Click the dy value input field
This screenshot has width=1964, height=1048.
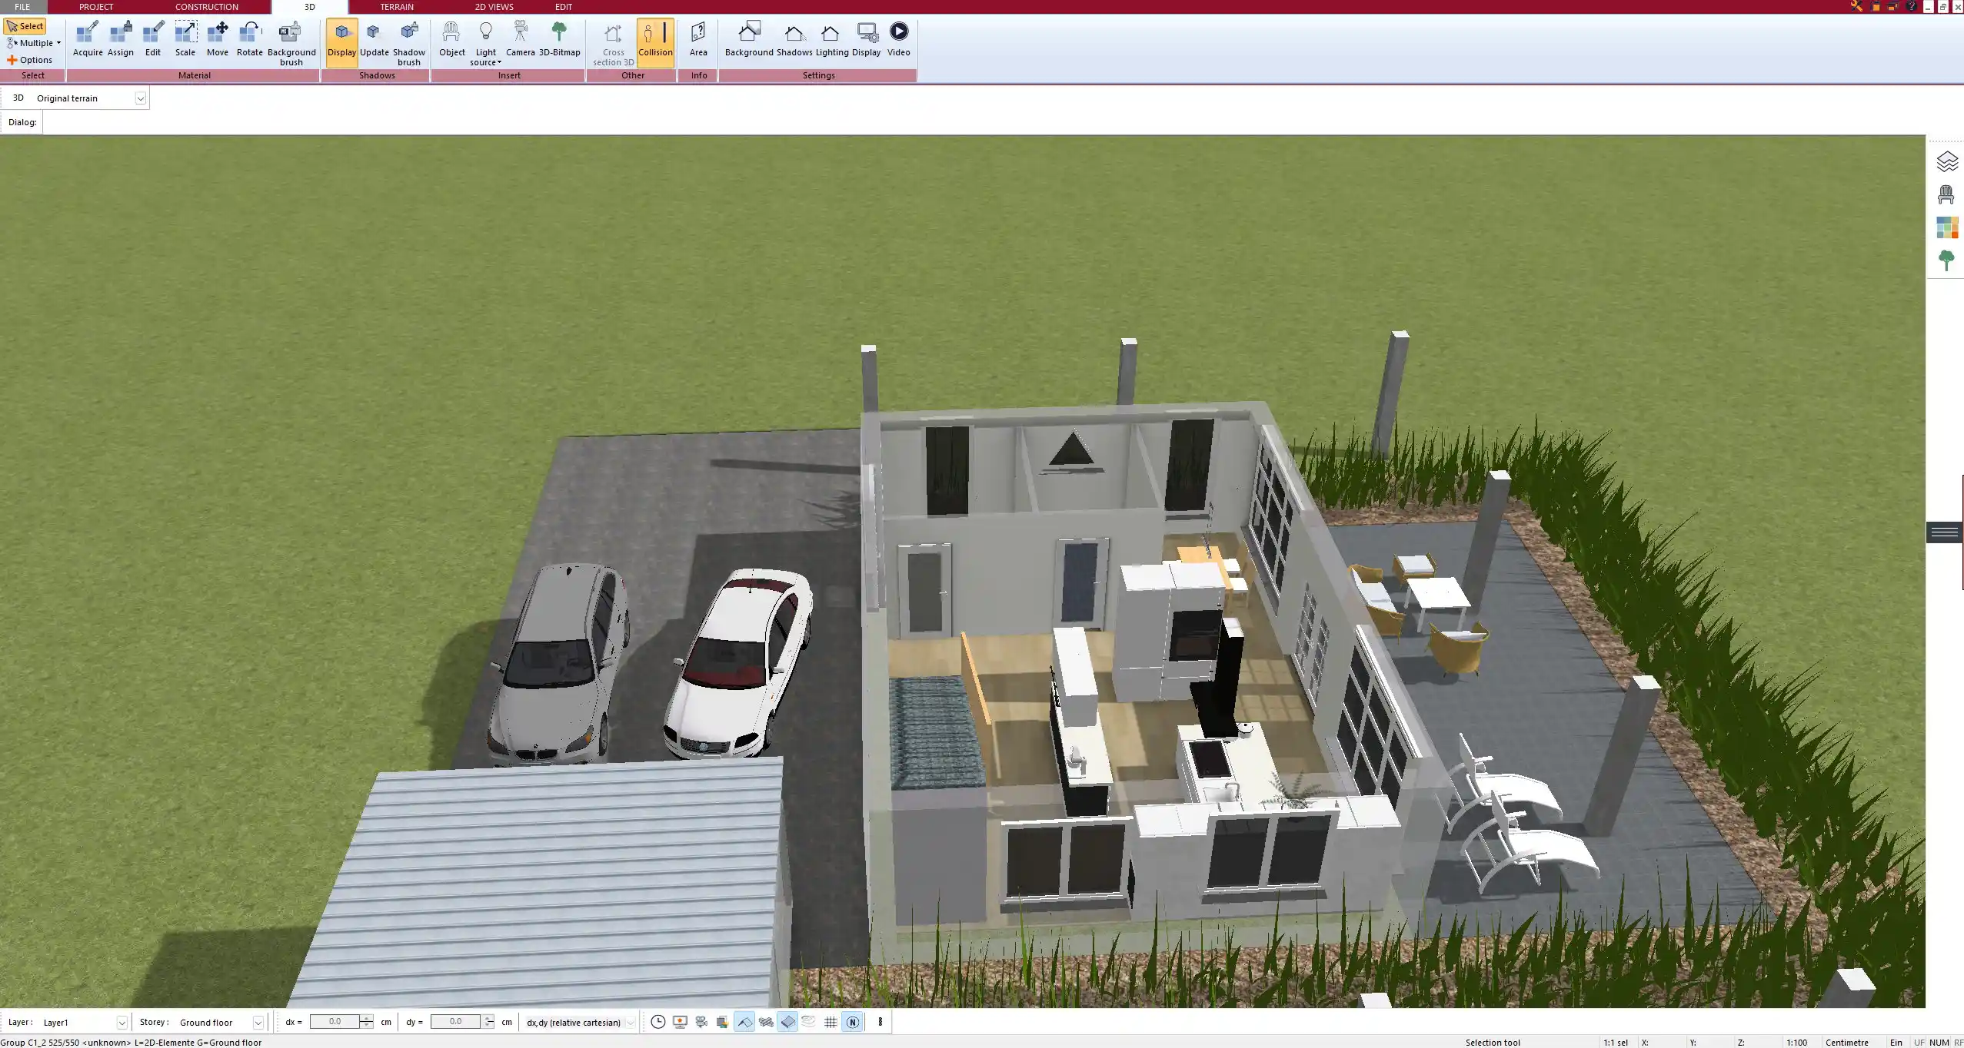click(456, 1022)
